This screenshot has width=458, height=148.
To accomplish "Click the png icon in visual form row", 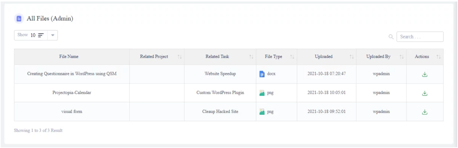I will 262,112.
